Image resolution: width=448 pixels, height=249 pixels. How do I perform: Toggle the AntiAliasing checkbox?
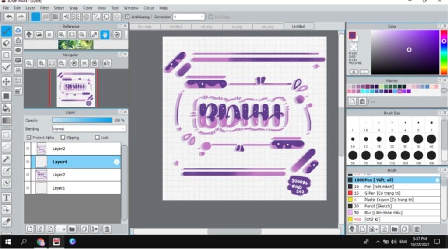(x=127, y=17)
